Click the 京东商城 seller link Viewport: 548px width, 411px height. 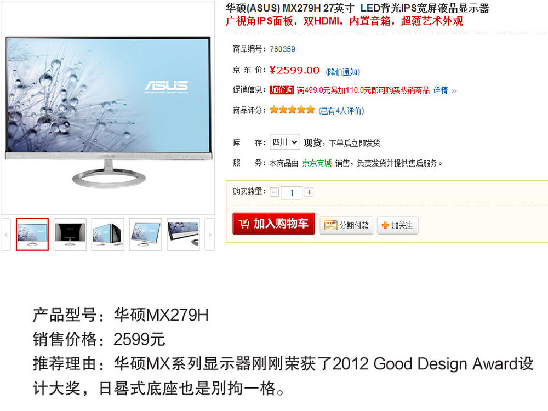317,163
